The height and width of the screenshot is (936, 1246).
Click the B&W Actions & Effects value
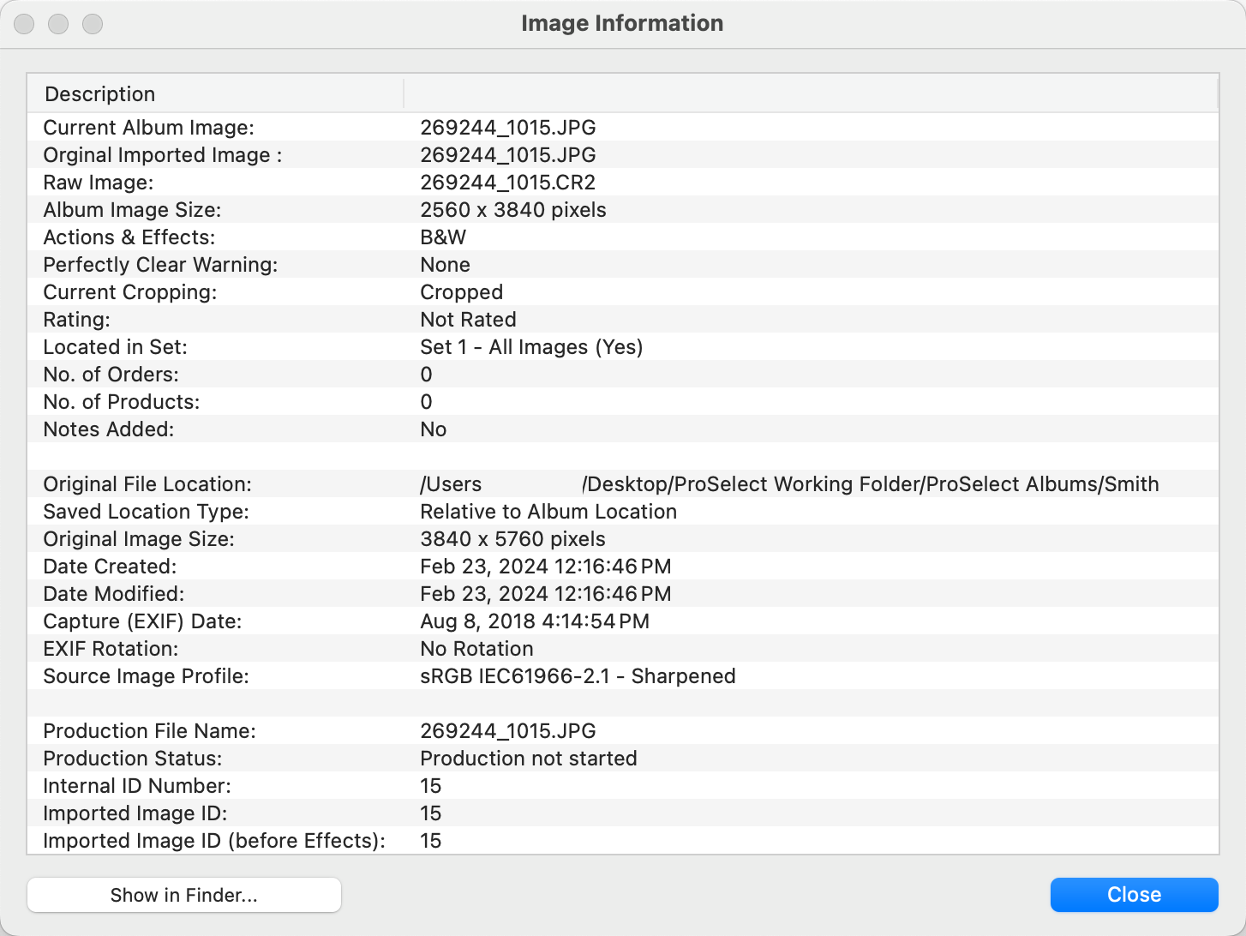[443, 237]
